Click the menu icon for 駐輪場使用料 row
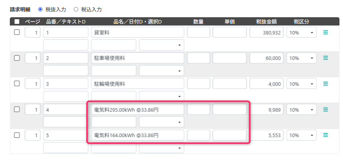This screenshot has width=343, height=161. 325,84
